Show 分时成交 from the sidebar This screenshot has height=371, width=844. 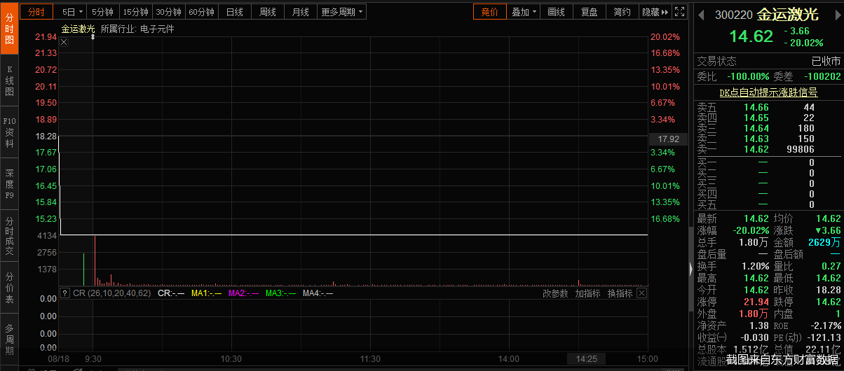click(9, 236)
